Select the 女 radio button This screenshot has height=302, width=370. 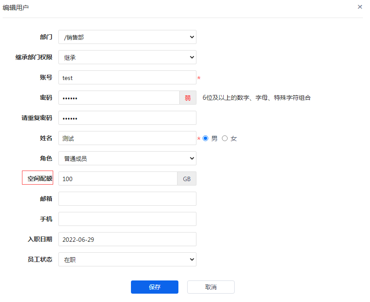(225, 138)
